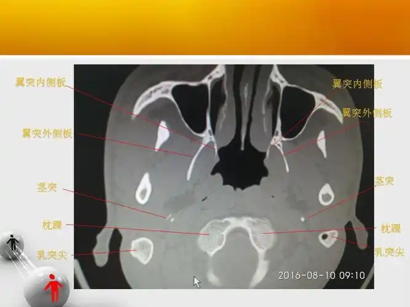This screenshot has height=307, width=410.
Task: Select the right 茎突 label
Action: pos(384,181)
